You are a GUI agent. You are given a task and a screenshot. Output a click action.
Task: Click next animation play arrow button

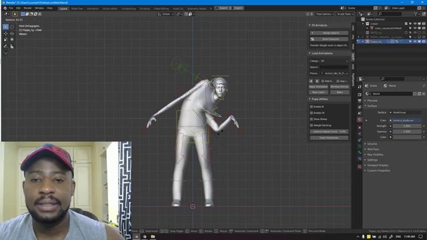point(317,81)
